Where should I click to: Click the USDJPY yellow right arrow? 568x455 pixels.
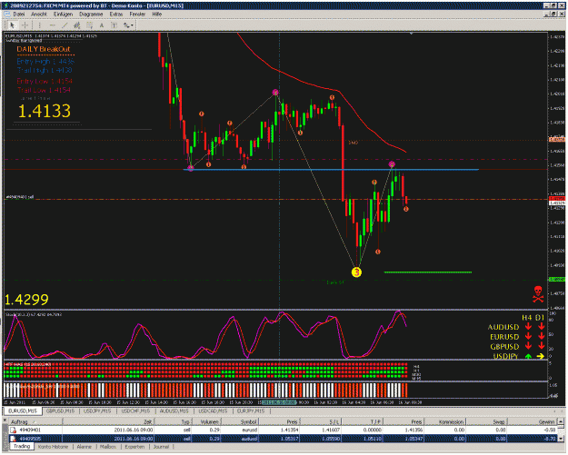tap(541, 356)
